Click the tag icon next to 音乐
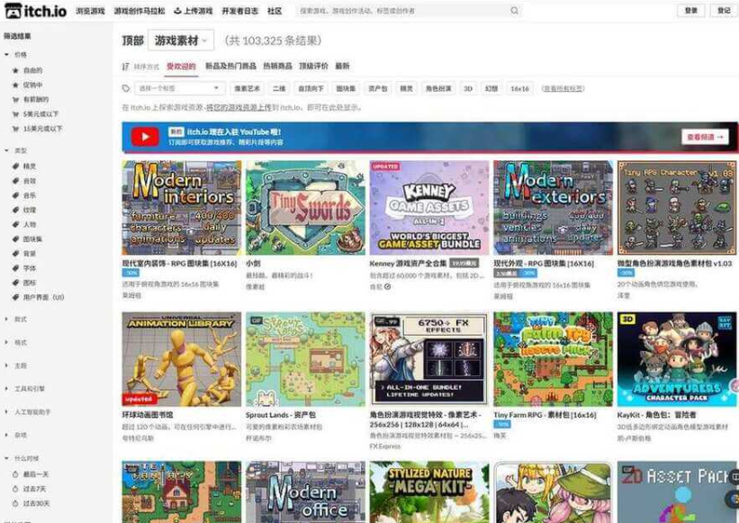The image size is (739, 523). 15,195
